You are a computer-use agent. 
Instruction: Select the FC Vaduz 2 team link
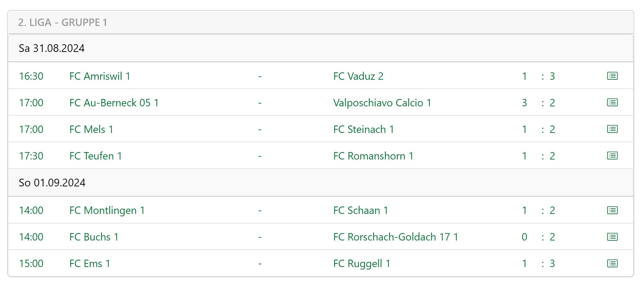[x=358, y=76]
